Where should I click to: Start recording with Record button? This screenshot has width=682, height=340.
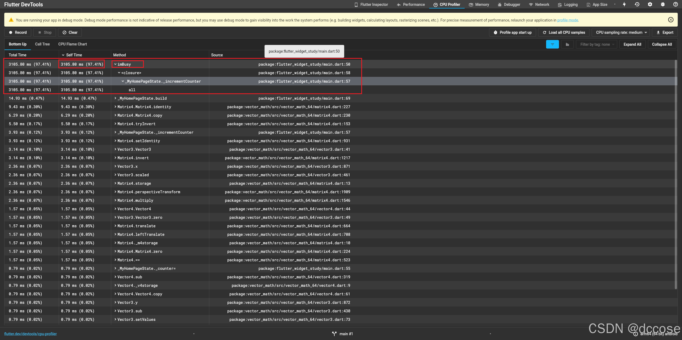pyautogui.click(x=18, y=32)
